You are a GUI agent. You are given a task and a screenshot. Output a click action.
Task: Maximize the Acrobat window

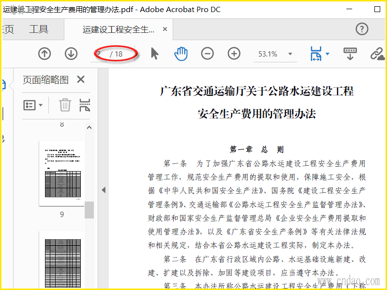click(x=377, y=9)
